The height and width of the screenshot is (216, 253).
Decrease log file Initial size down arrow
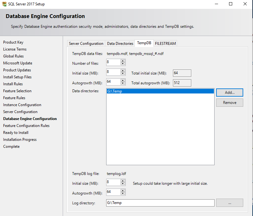[123, 184]
